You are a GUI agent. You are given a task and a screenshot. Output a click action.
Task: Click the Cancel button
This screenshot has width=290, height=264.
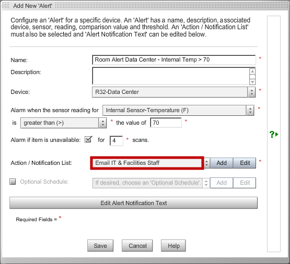[x=137, y=246]
